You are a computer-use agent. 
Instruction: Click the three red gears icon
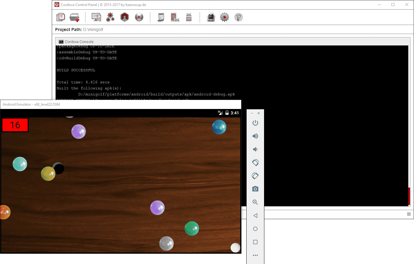pos(110,17)
